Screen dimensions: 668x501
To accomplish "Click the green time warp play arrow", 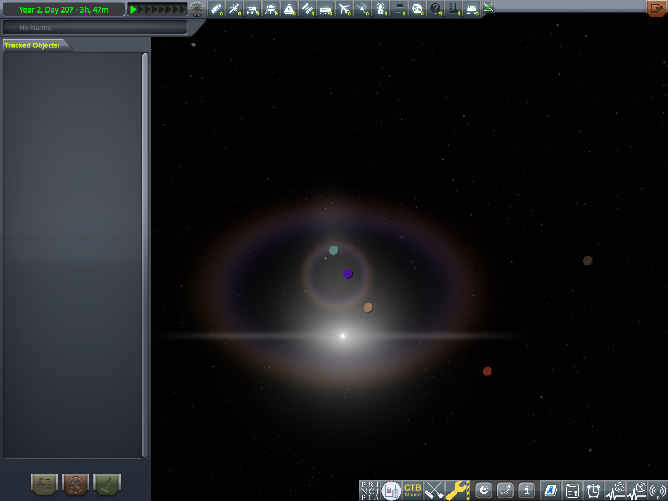I will tap(134, 9).
